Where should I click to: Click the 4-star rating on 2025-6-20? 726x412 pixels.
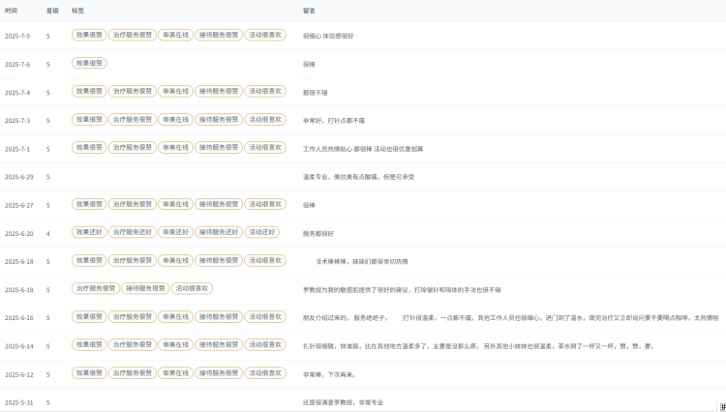pos(47,233)
